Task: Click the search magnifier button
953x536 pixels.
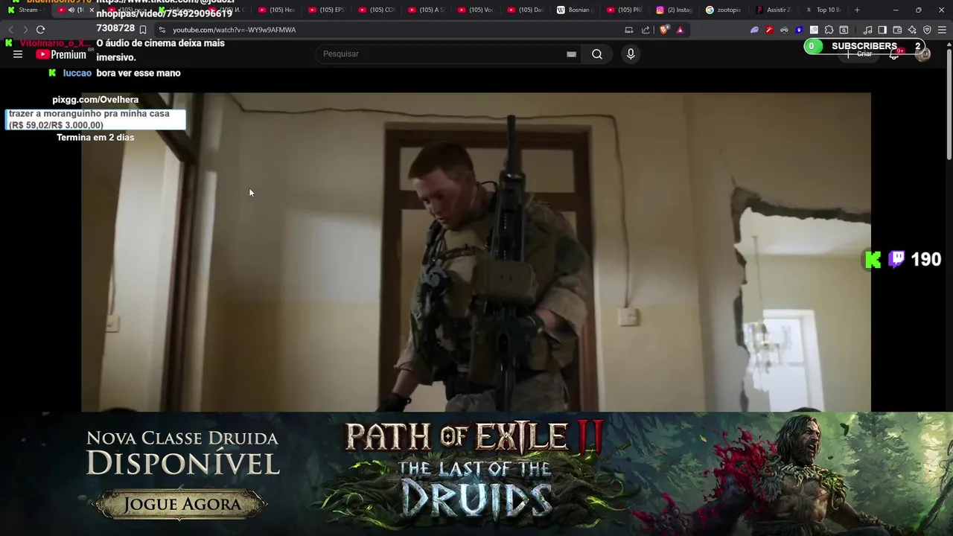Action: pyautogui.click(x=597, y=54)
